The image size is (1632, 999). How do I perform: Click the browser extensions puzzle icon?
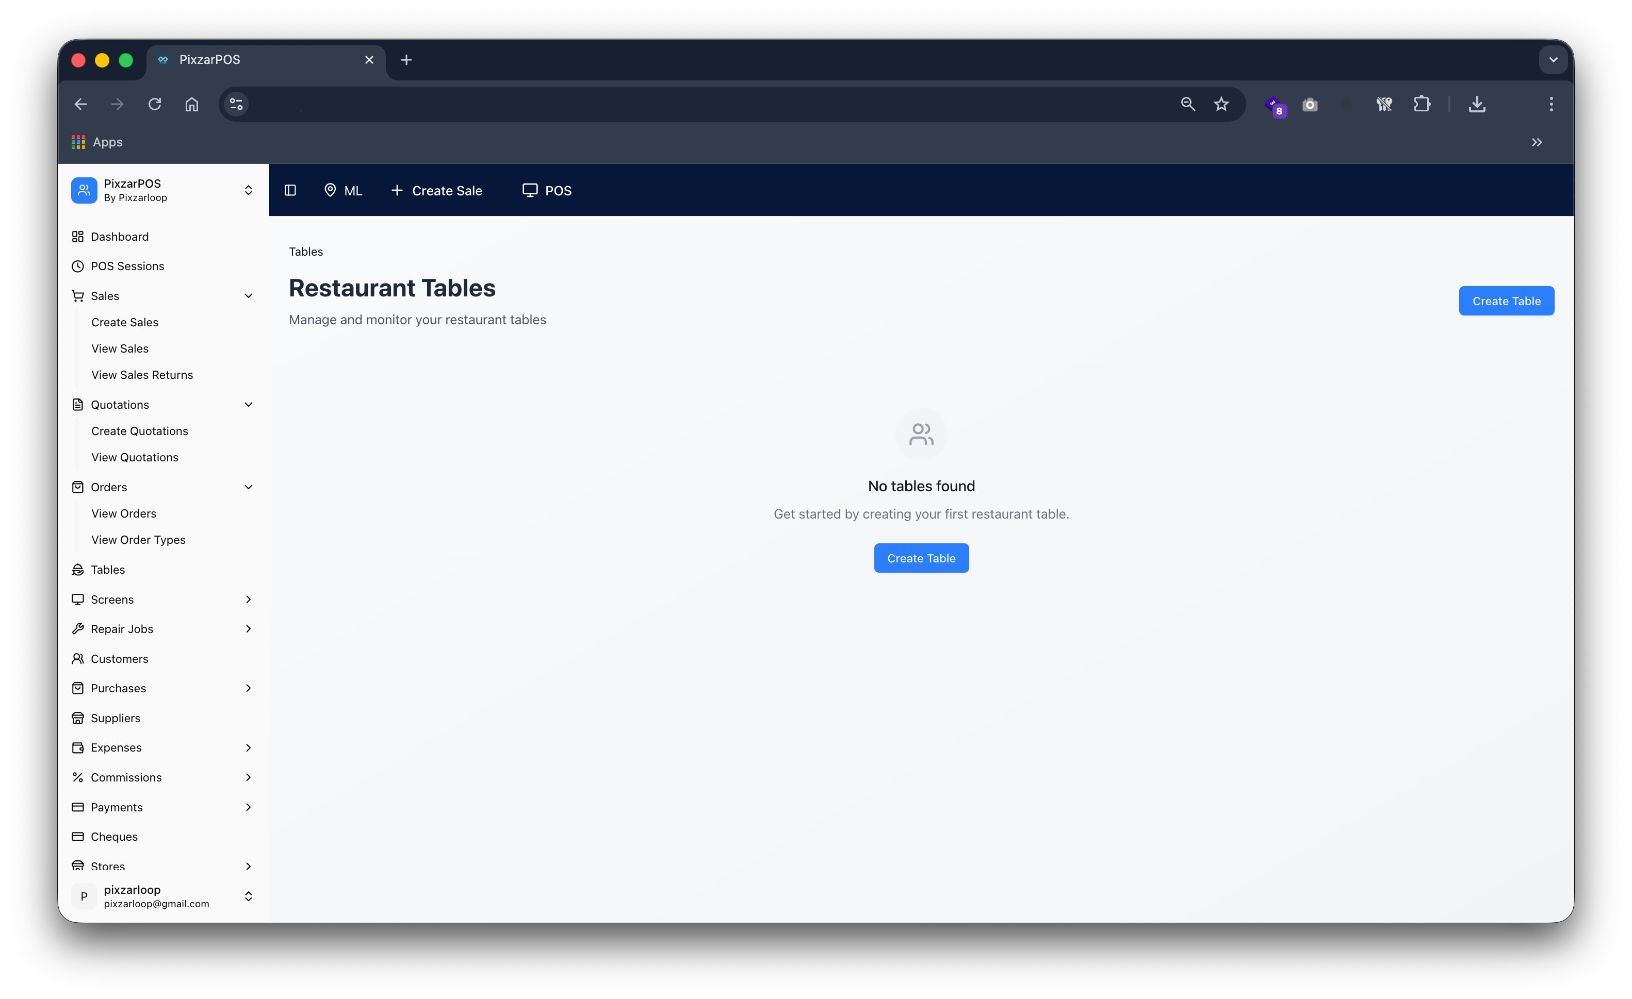coord(1422,104)
